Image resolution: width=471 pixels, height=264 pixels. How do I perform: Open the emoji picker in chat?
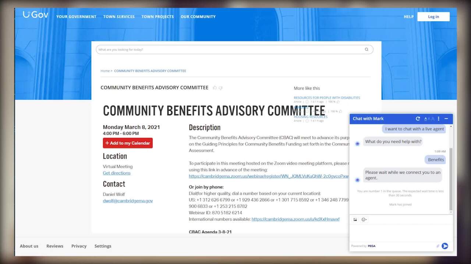(x=364, y=220)
